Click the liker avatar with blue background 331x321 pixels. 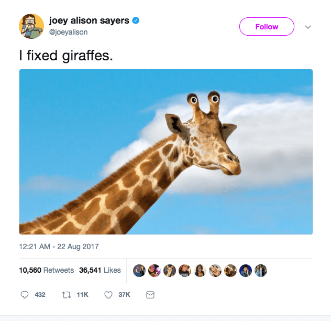coord(246,271)
